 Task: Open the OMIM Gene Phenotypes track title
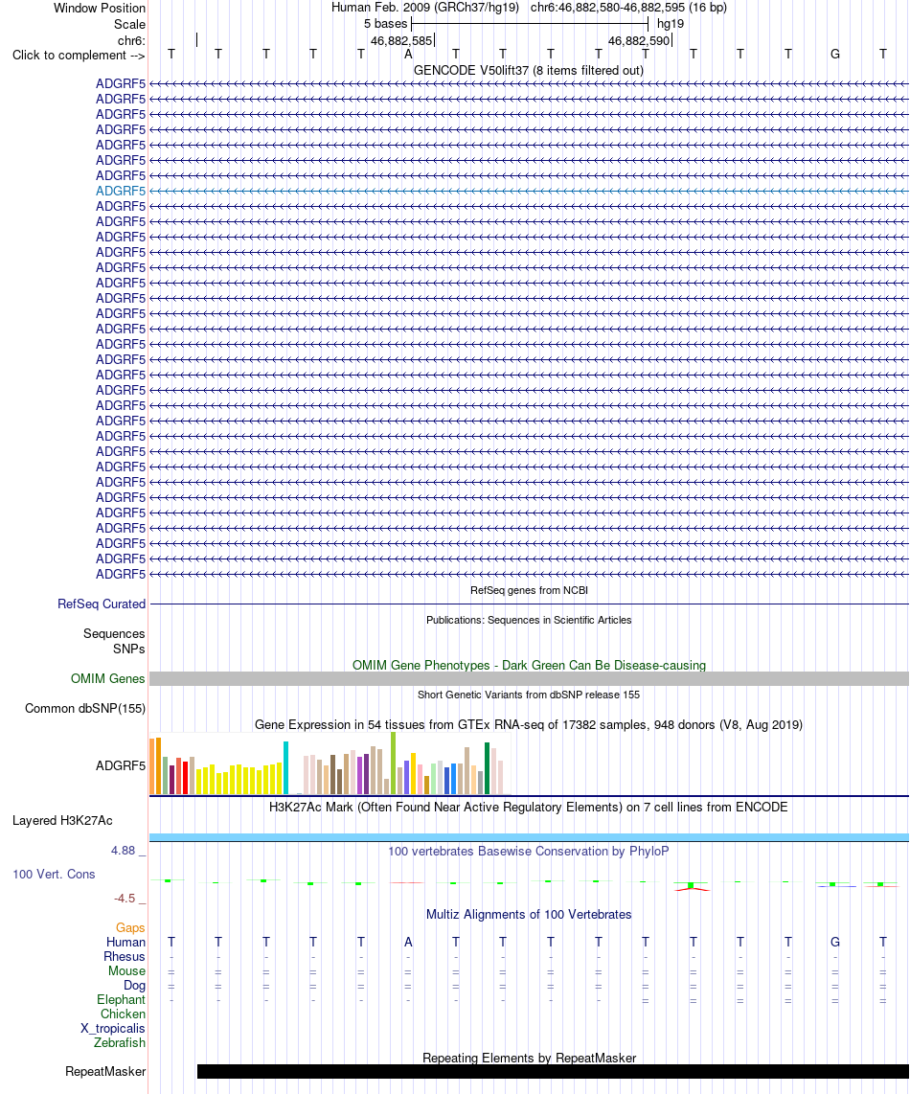(x=529, y=666)
